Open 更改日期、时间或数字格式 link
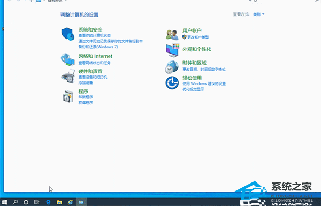Image resolution: width=321 pixels, height=206 pixels. (204, 70)
